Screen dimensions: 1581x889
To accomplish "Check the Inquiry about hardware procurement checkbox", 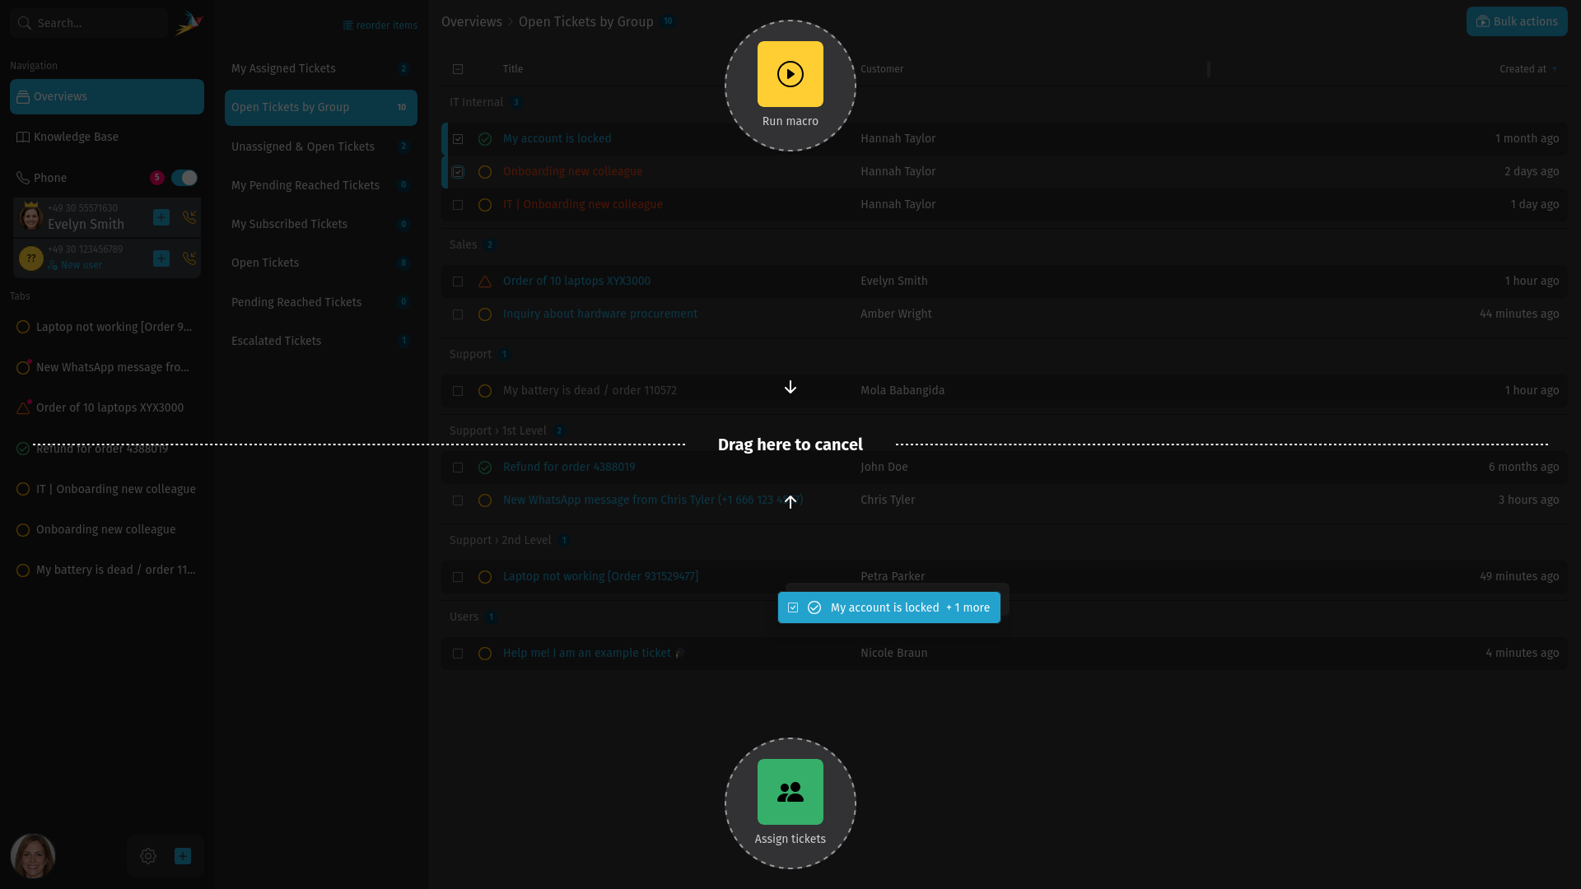I will click(x=458, y=314).
